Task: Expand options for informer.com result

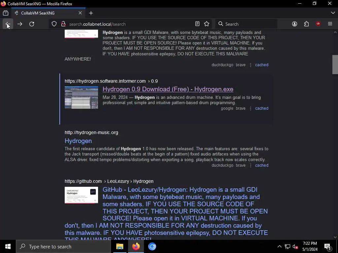Action: (250, 108)
